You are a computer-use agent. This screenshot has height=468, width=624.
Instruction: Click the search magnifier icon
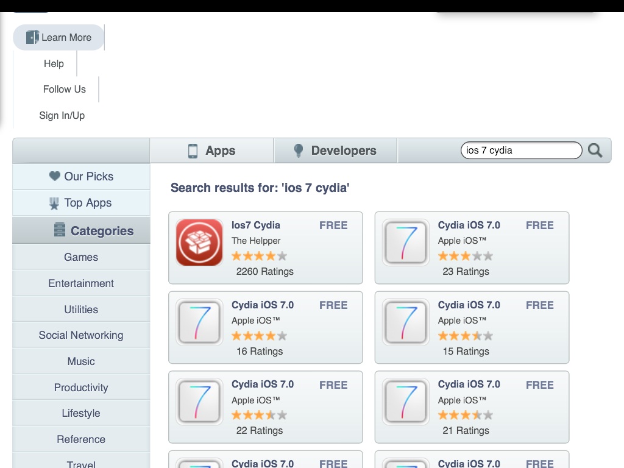tap(595, 151)
